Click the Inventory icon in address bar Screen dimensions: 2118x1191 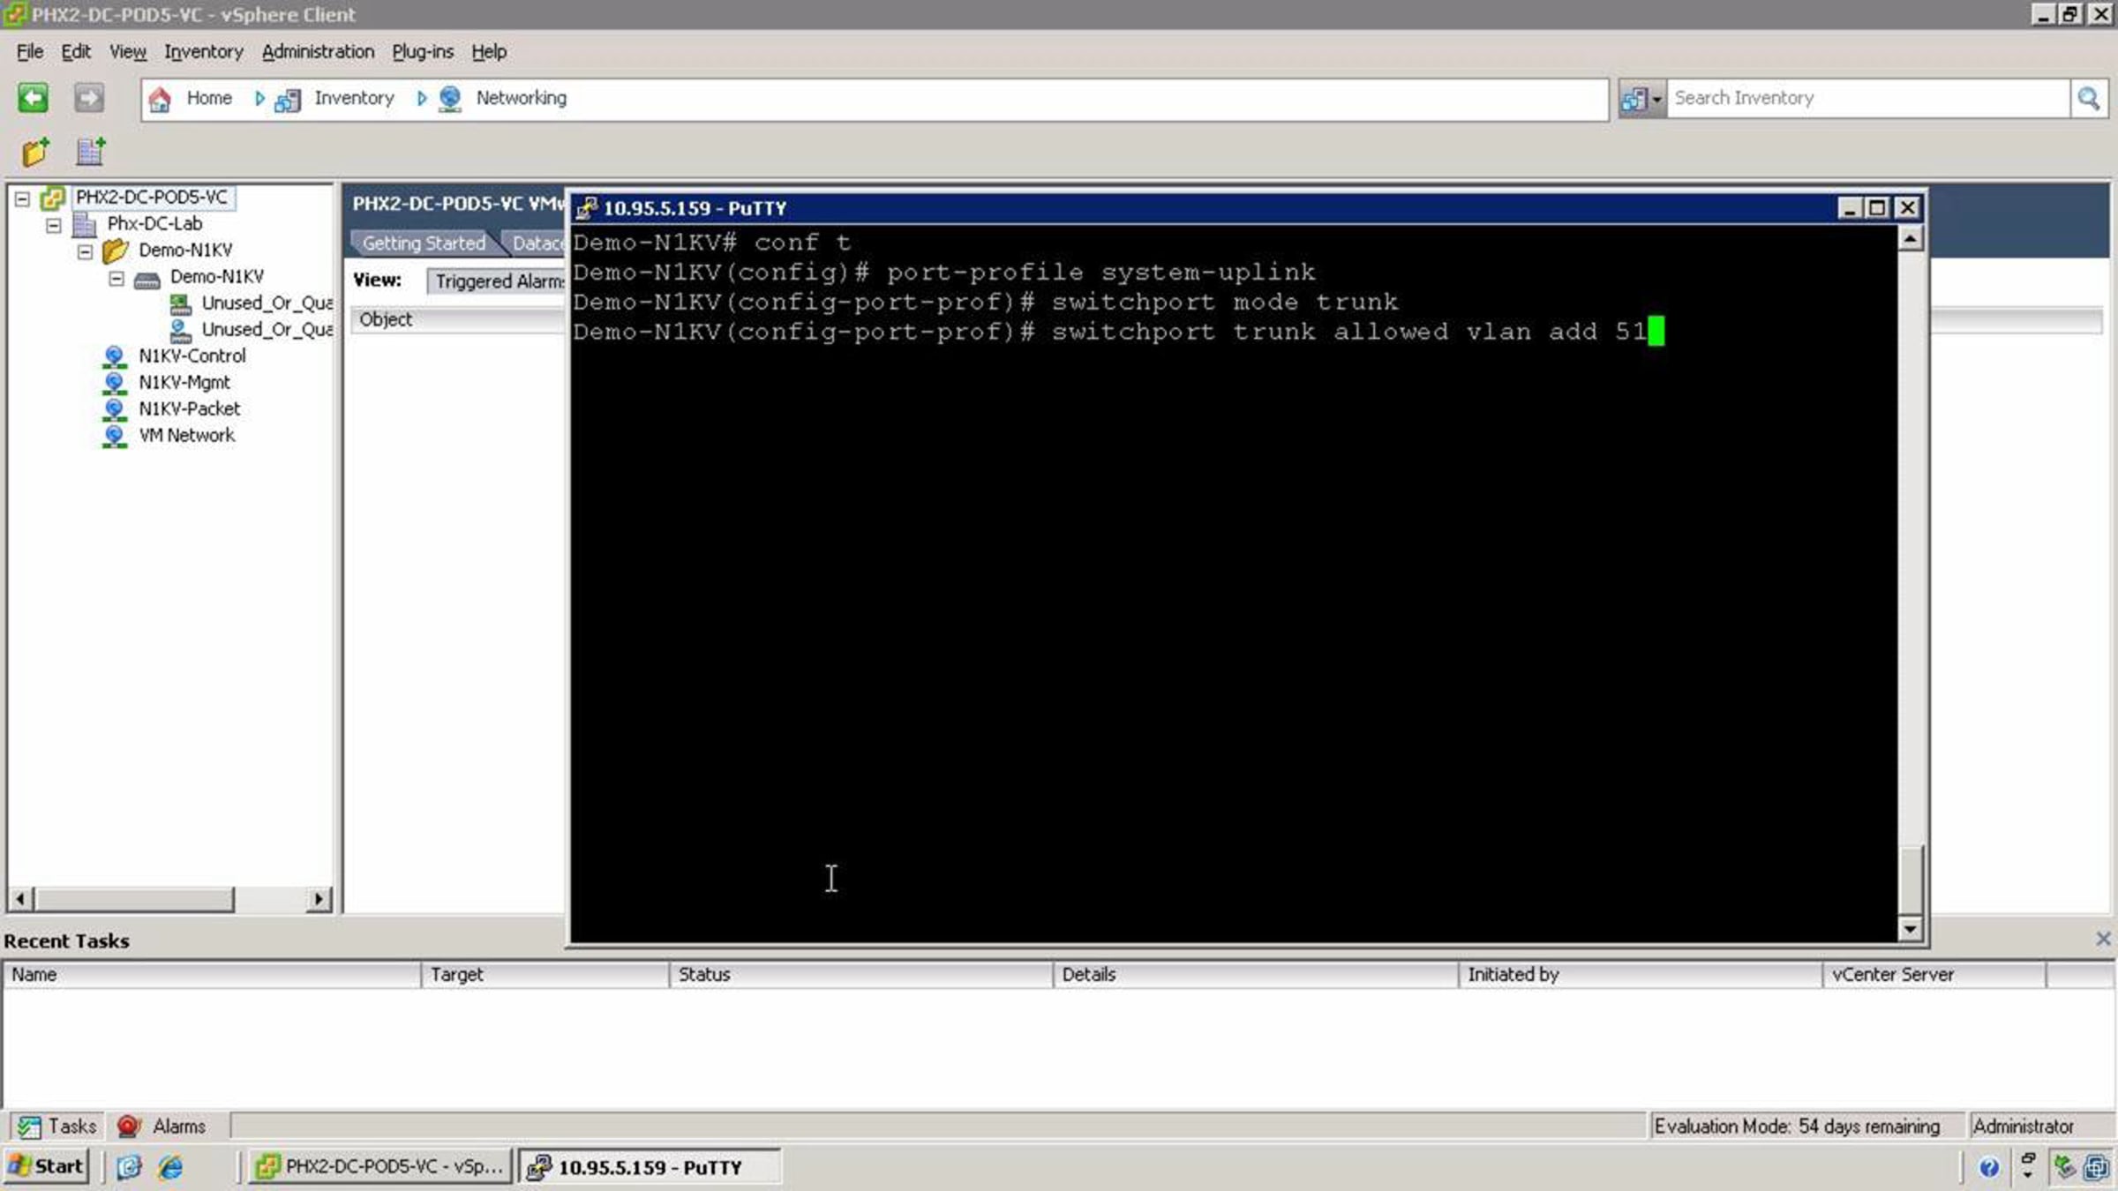point(288,99)
